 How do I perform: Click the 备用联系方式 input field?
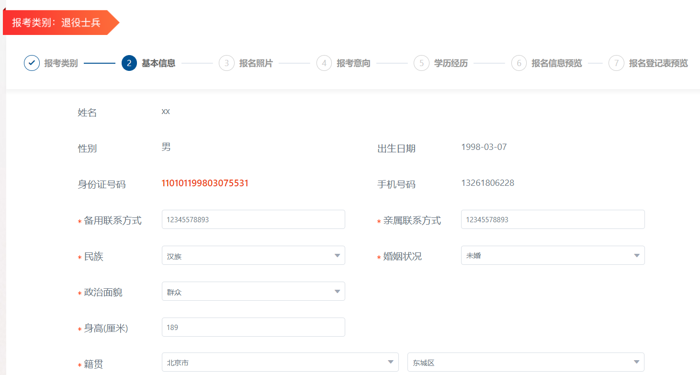tap(253, 220)
